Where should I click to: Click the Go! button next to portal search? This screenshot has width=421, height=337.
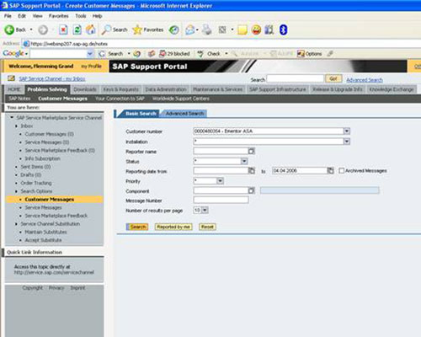(333, 79)
